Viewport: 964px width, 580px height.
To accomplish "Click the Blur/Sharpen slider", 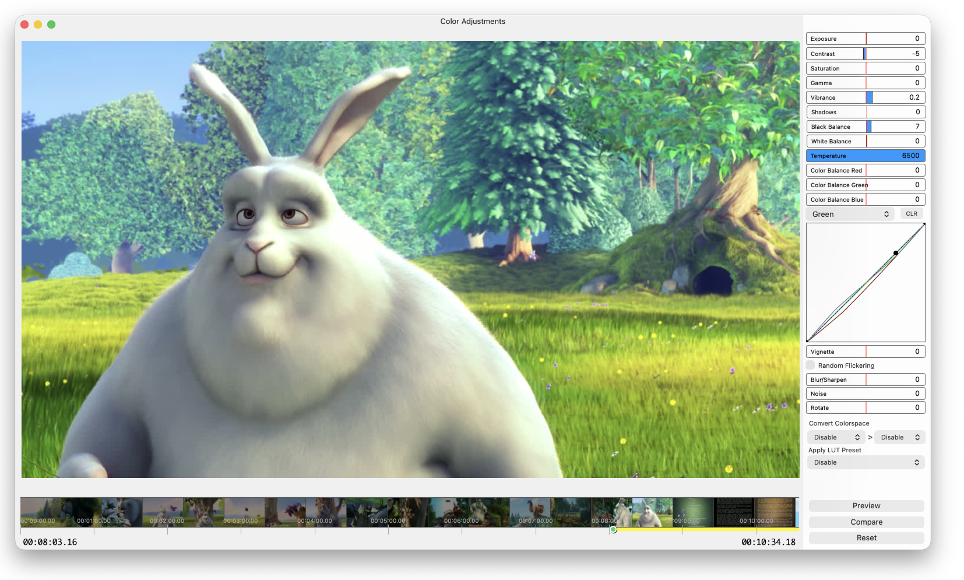I will click(x=866, y=379).
